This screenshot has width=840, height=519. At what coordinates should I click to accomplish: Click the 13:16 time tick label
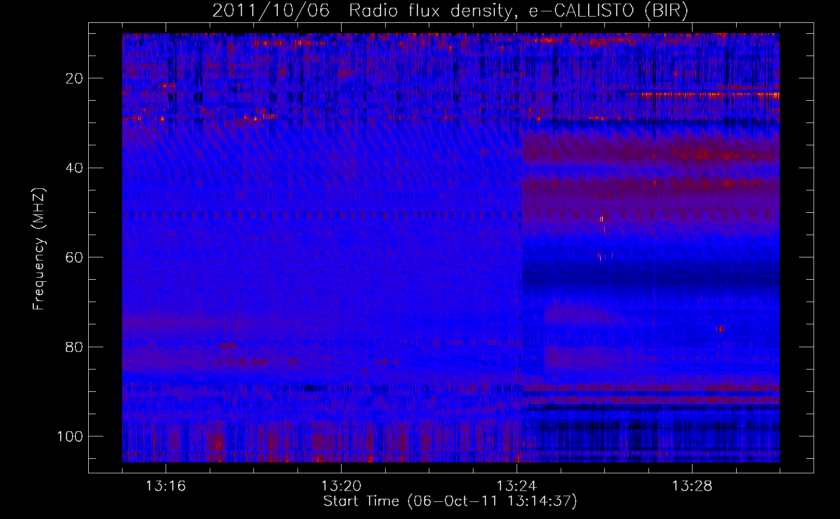[166, 486]
